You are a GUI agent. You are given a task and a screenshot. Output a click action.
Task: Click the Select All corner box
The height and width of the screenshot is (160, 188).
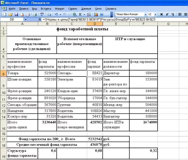pyautogui.click(x=4, y=24)
